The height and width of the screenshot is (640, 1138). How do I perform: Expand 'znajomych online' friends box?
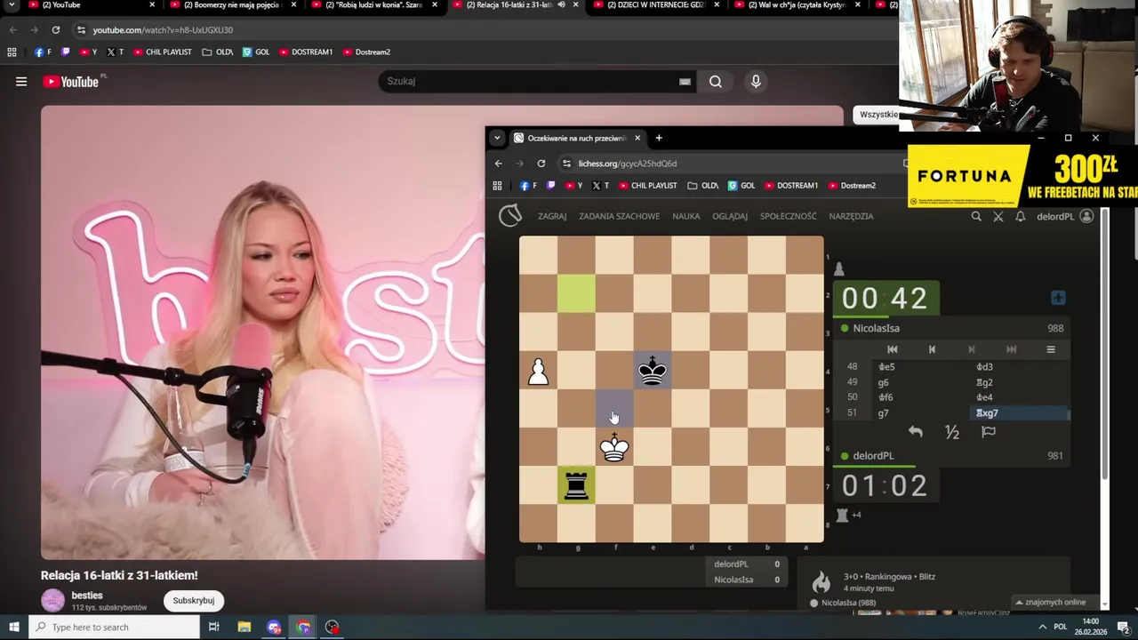pyautogui.click(x=1055, y=602)
